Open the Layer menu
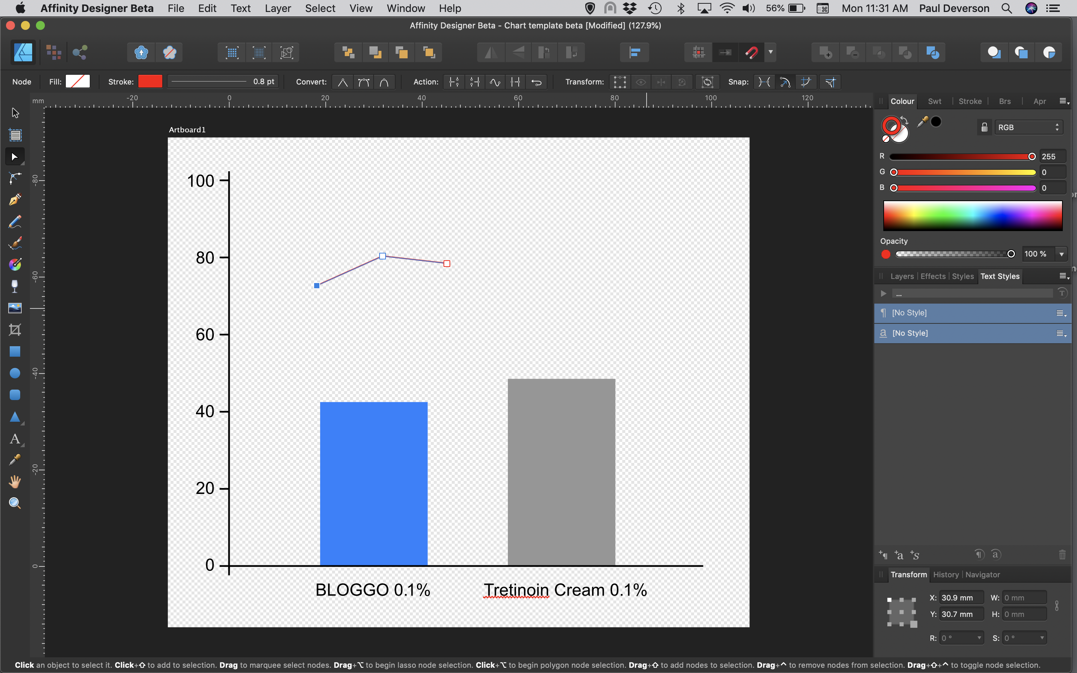 [278, 9]
